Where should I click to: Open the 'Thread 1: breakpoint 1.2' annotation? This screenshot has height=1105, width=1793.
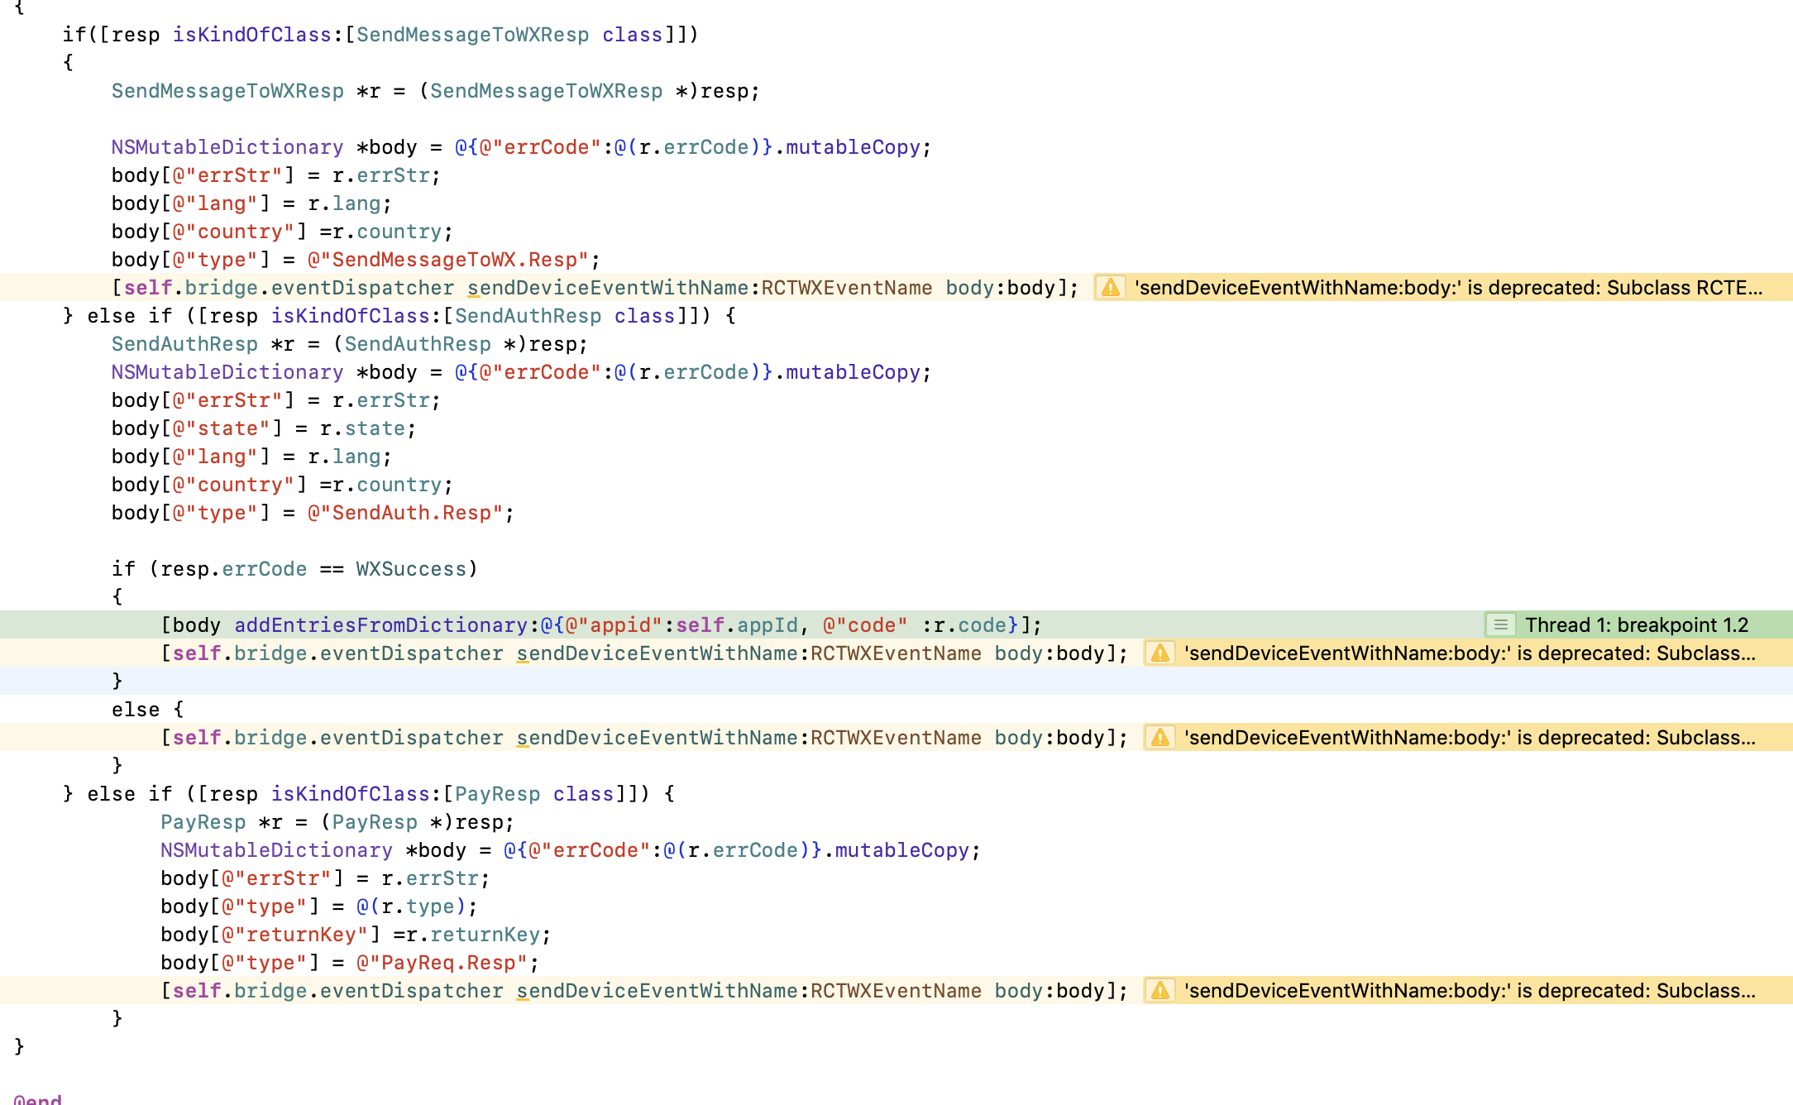(x=1636, y=625)
